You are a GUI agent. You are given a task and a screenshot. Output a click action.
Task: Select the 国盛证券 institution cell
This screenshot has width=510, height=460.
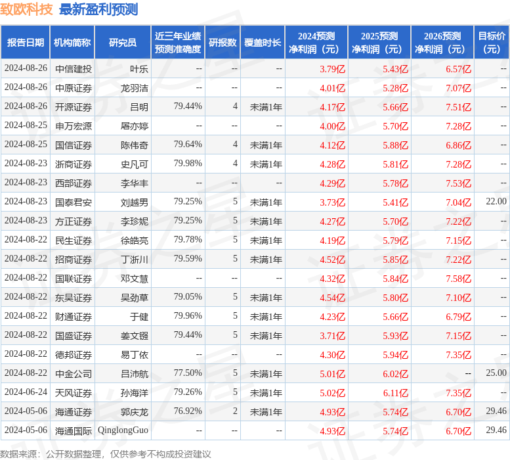(74, 336)
